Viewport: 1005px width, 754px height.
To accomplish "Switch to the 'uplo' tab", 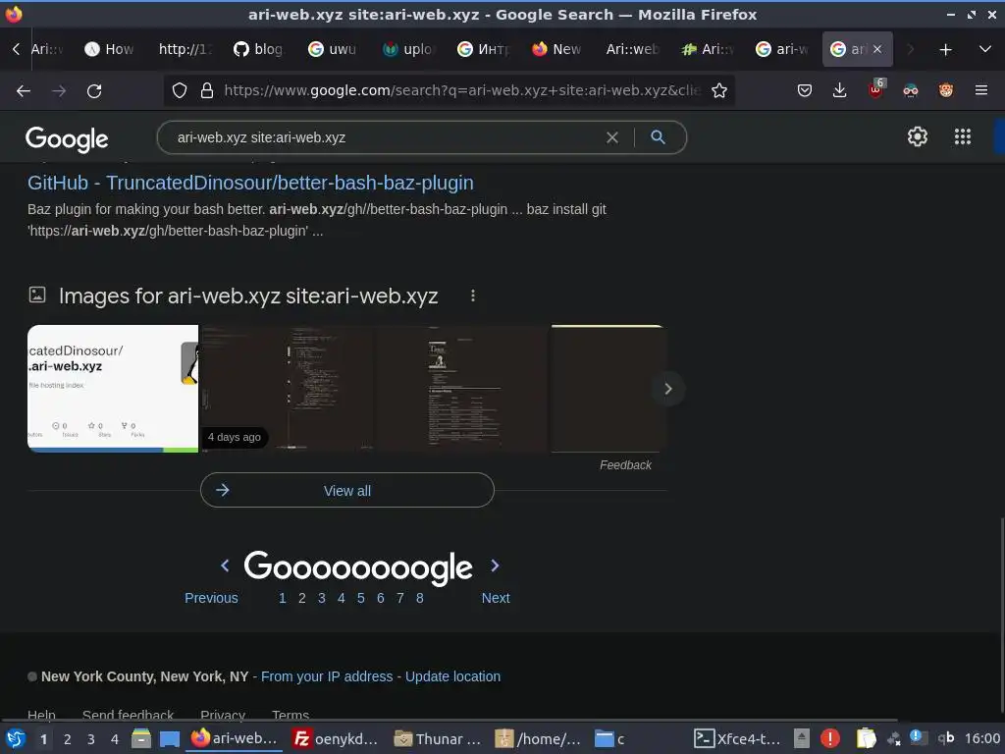I will 407,49.
